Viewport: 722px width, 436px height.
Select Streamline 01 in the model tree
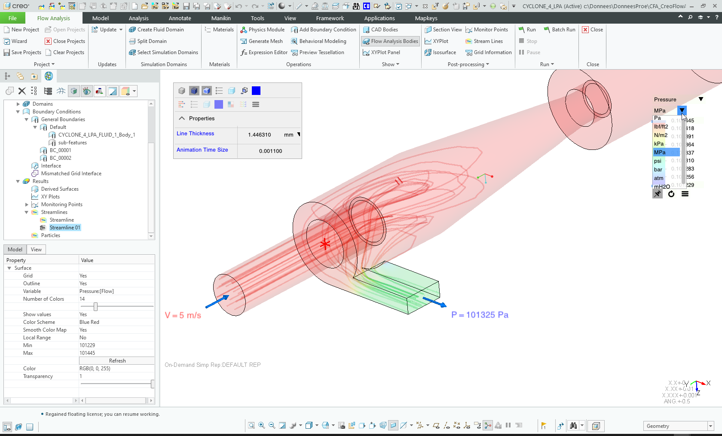(64, 227)
